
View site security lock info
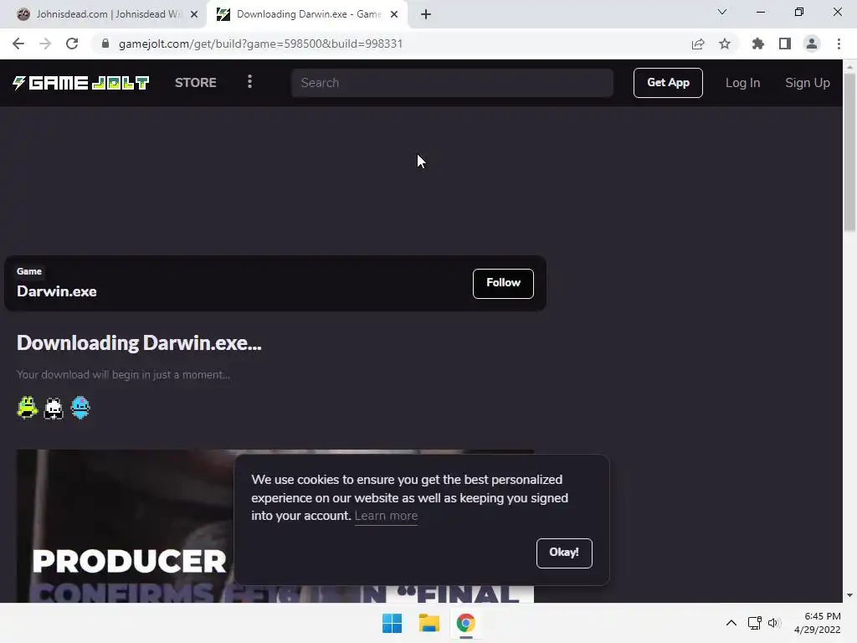click(105, 44)
